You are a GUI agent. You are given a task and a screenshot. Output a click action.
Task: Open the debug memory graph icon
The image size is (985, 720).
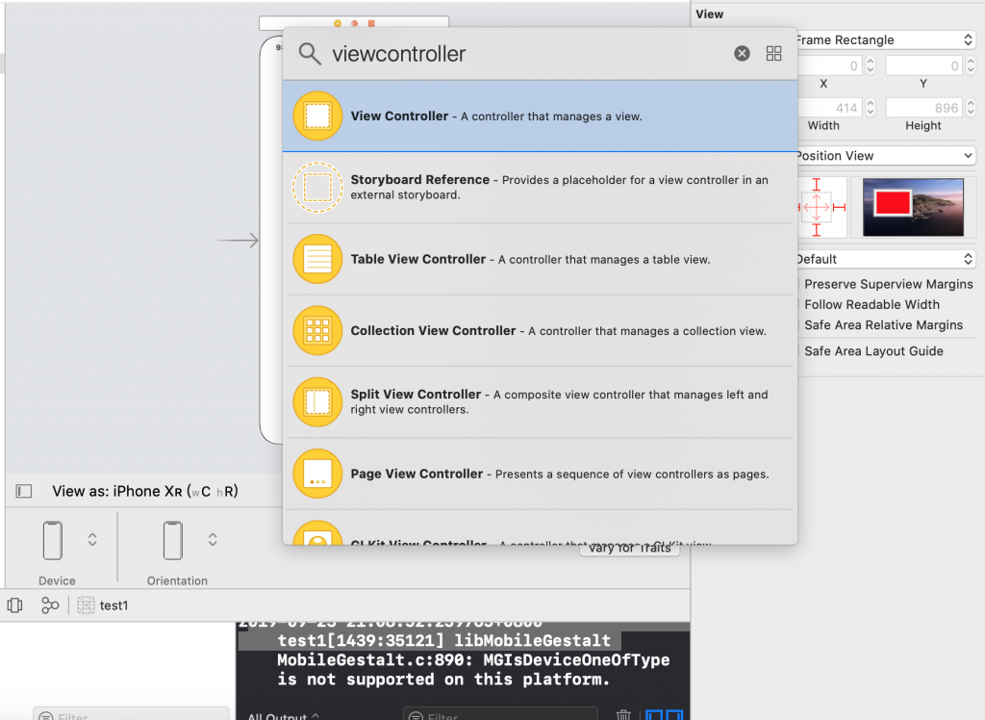pos(50,604)
